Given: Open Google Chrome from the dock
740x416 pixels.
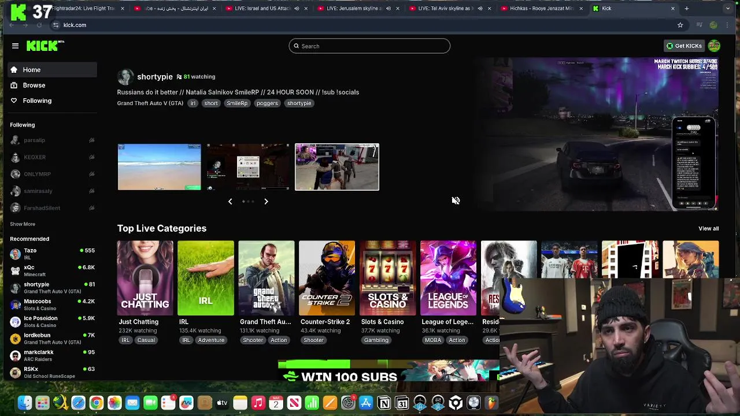Looking at the screenshot, I should tap(97, 403).
